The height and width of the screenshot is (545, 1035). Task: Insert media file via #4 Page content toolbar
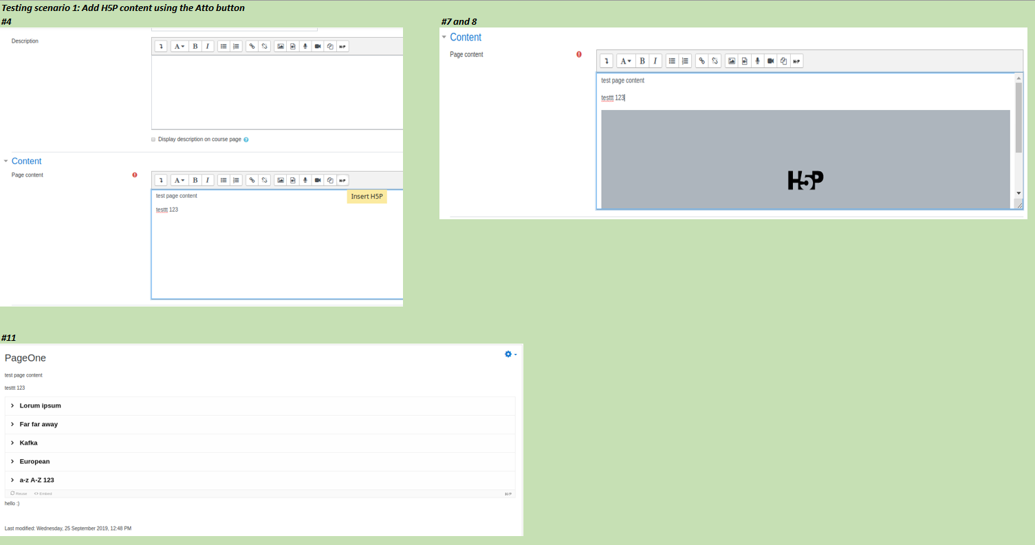293,180
